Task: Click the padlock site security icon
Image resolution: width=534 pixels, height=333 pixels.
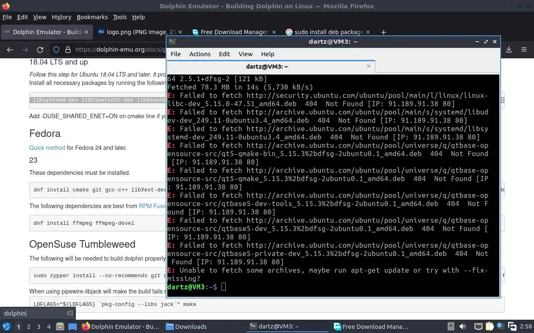Action: pos(68,50)
